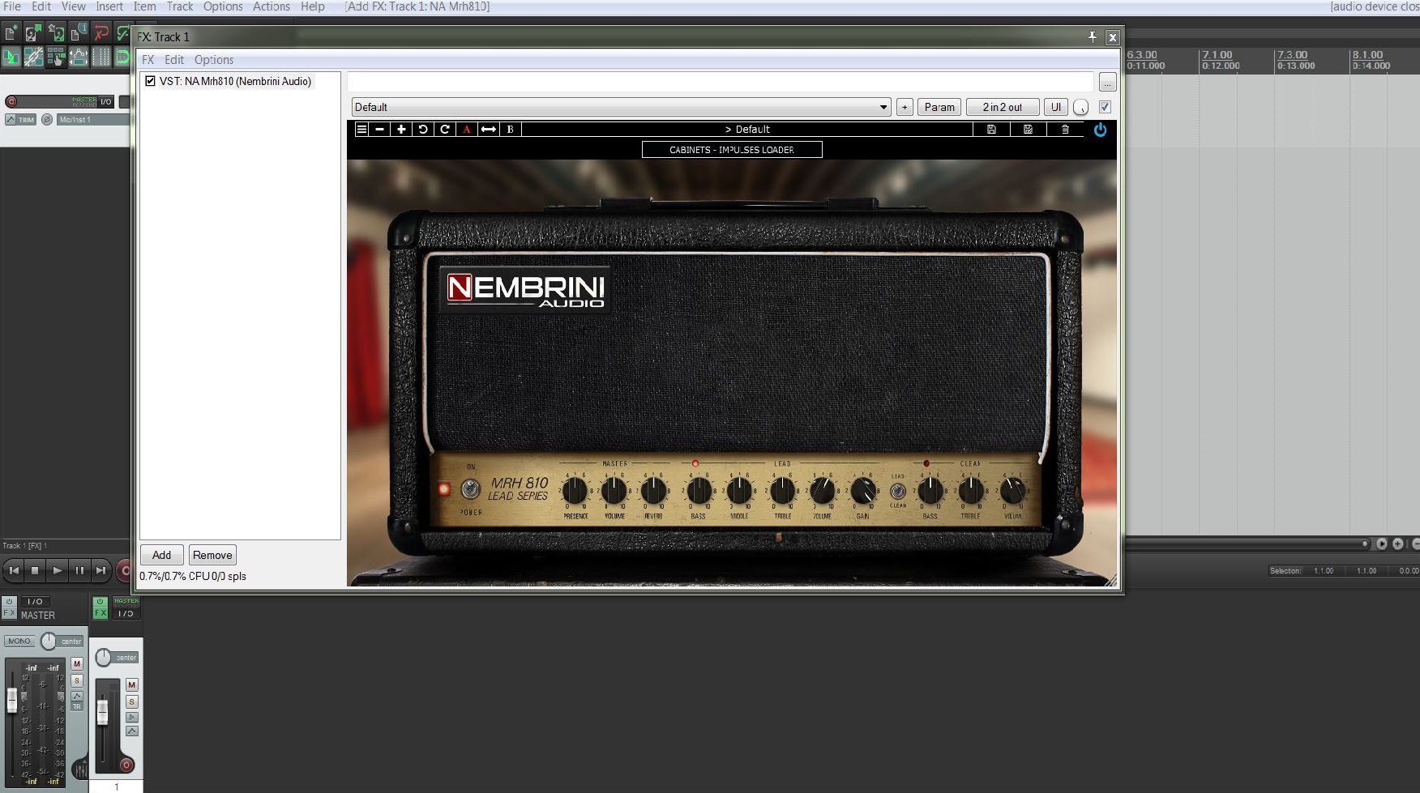
Task: Click transport Go to start button
Action: [14, 570]
